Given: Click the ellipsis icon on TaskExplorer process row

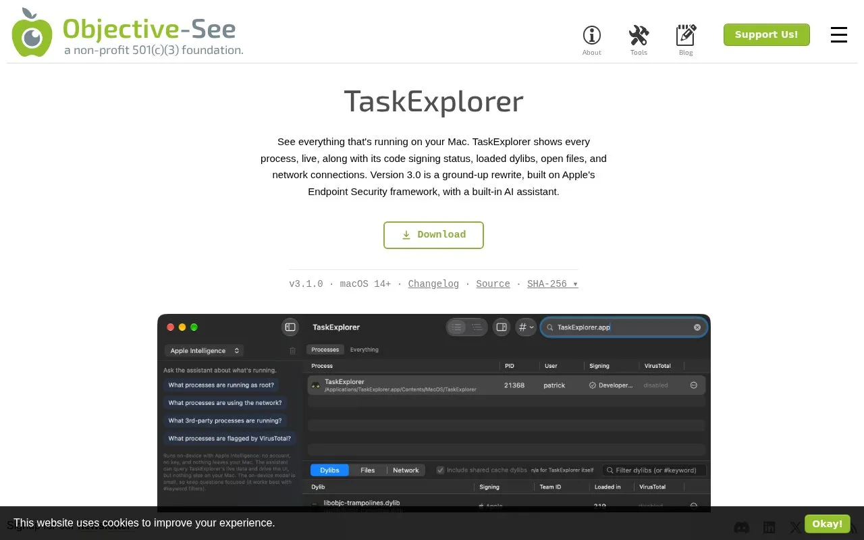Looking at the screenshot, I should 693,385.
